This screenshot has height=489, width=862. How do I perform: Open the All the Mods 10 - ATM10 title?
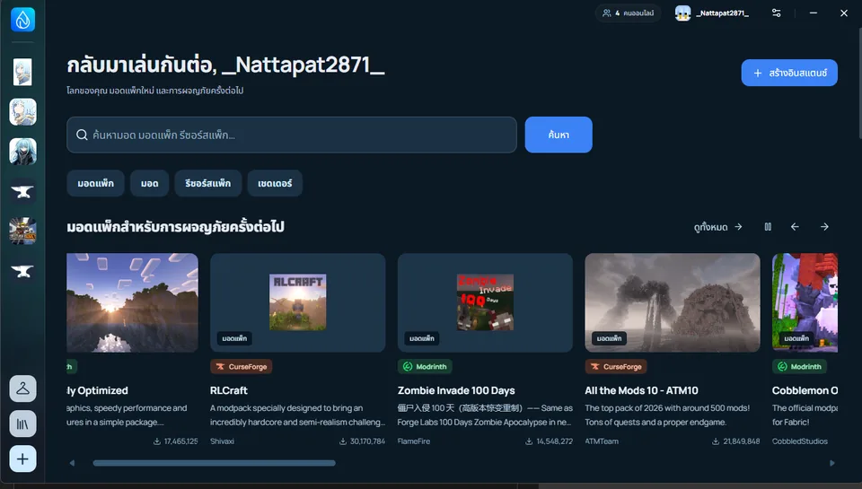641,390
